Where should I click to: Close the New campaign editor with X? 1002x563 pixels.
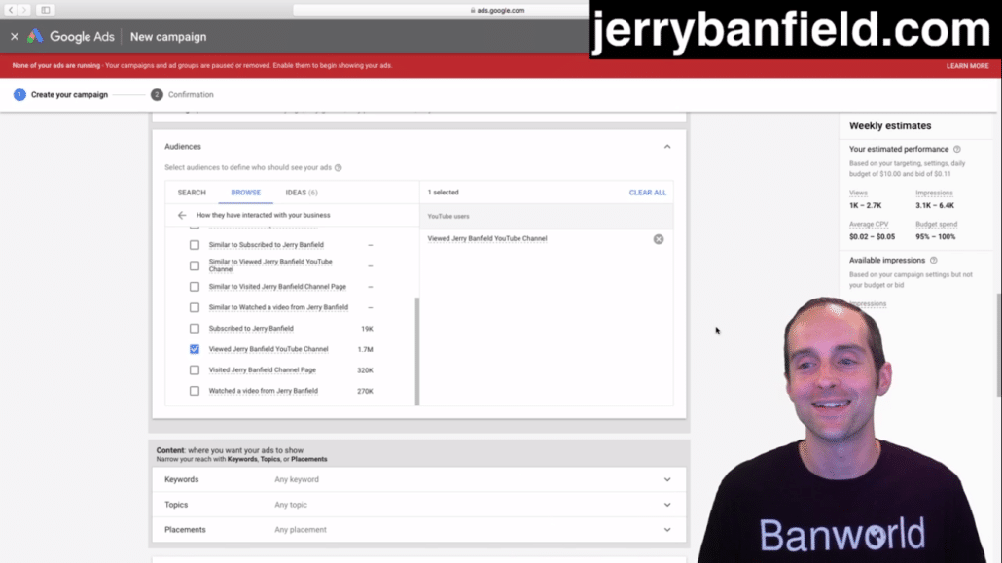coord(14,37)
